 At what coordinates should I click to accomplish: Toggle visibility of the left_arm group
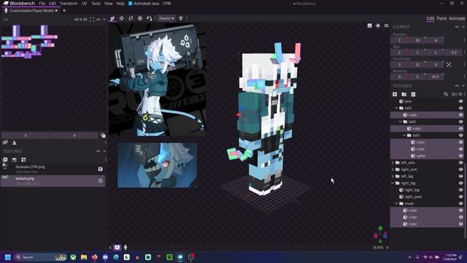click(x=460, y=163)
